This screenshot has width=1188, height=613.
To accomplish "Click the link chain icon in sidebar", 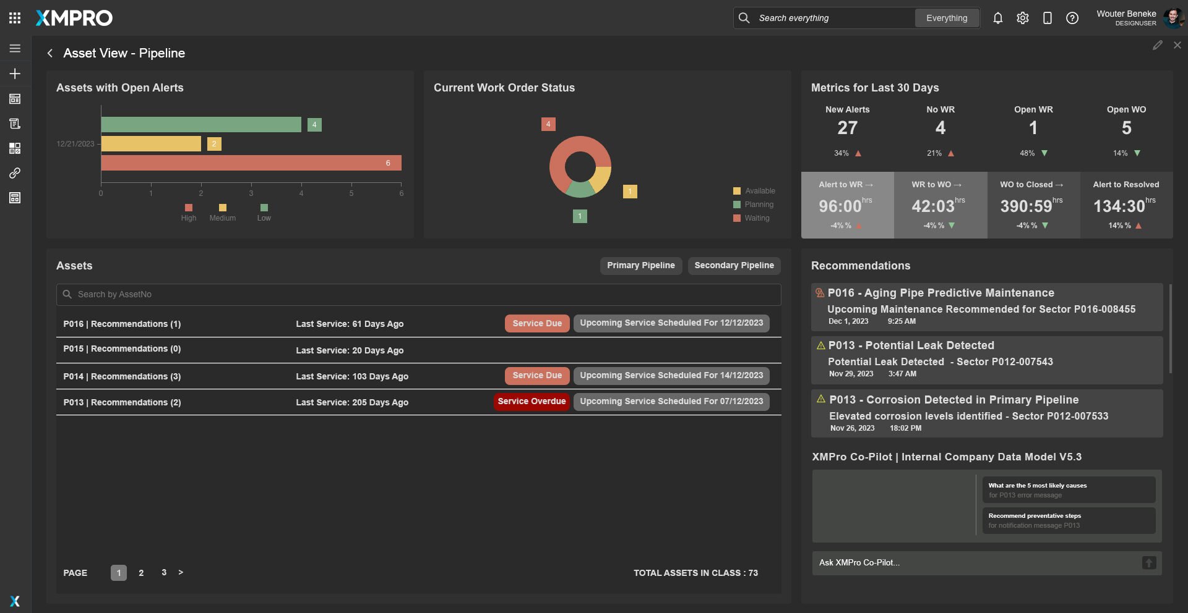I will 15,173.
